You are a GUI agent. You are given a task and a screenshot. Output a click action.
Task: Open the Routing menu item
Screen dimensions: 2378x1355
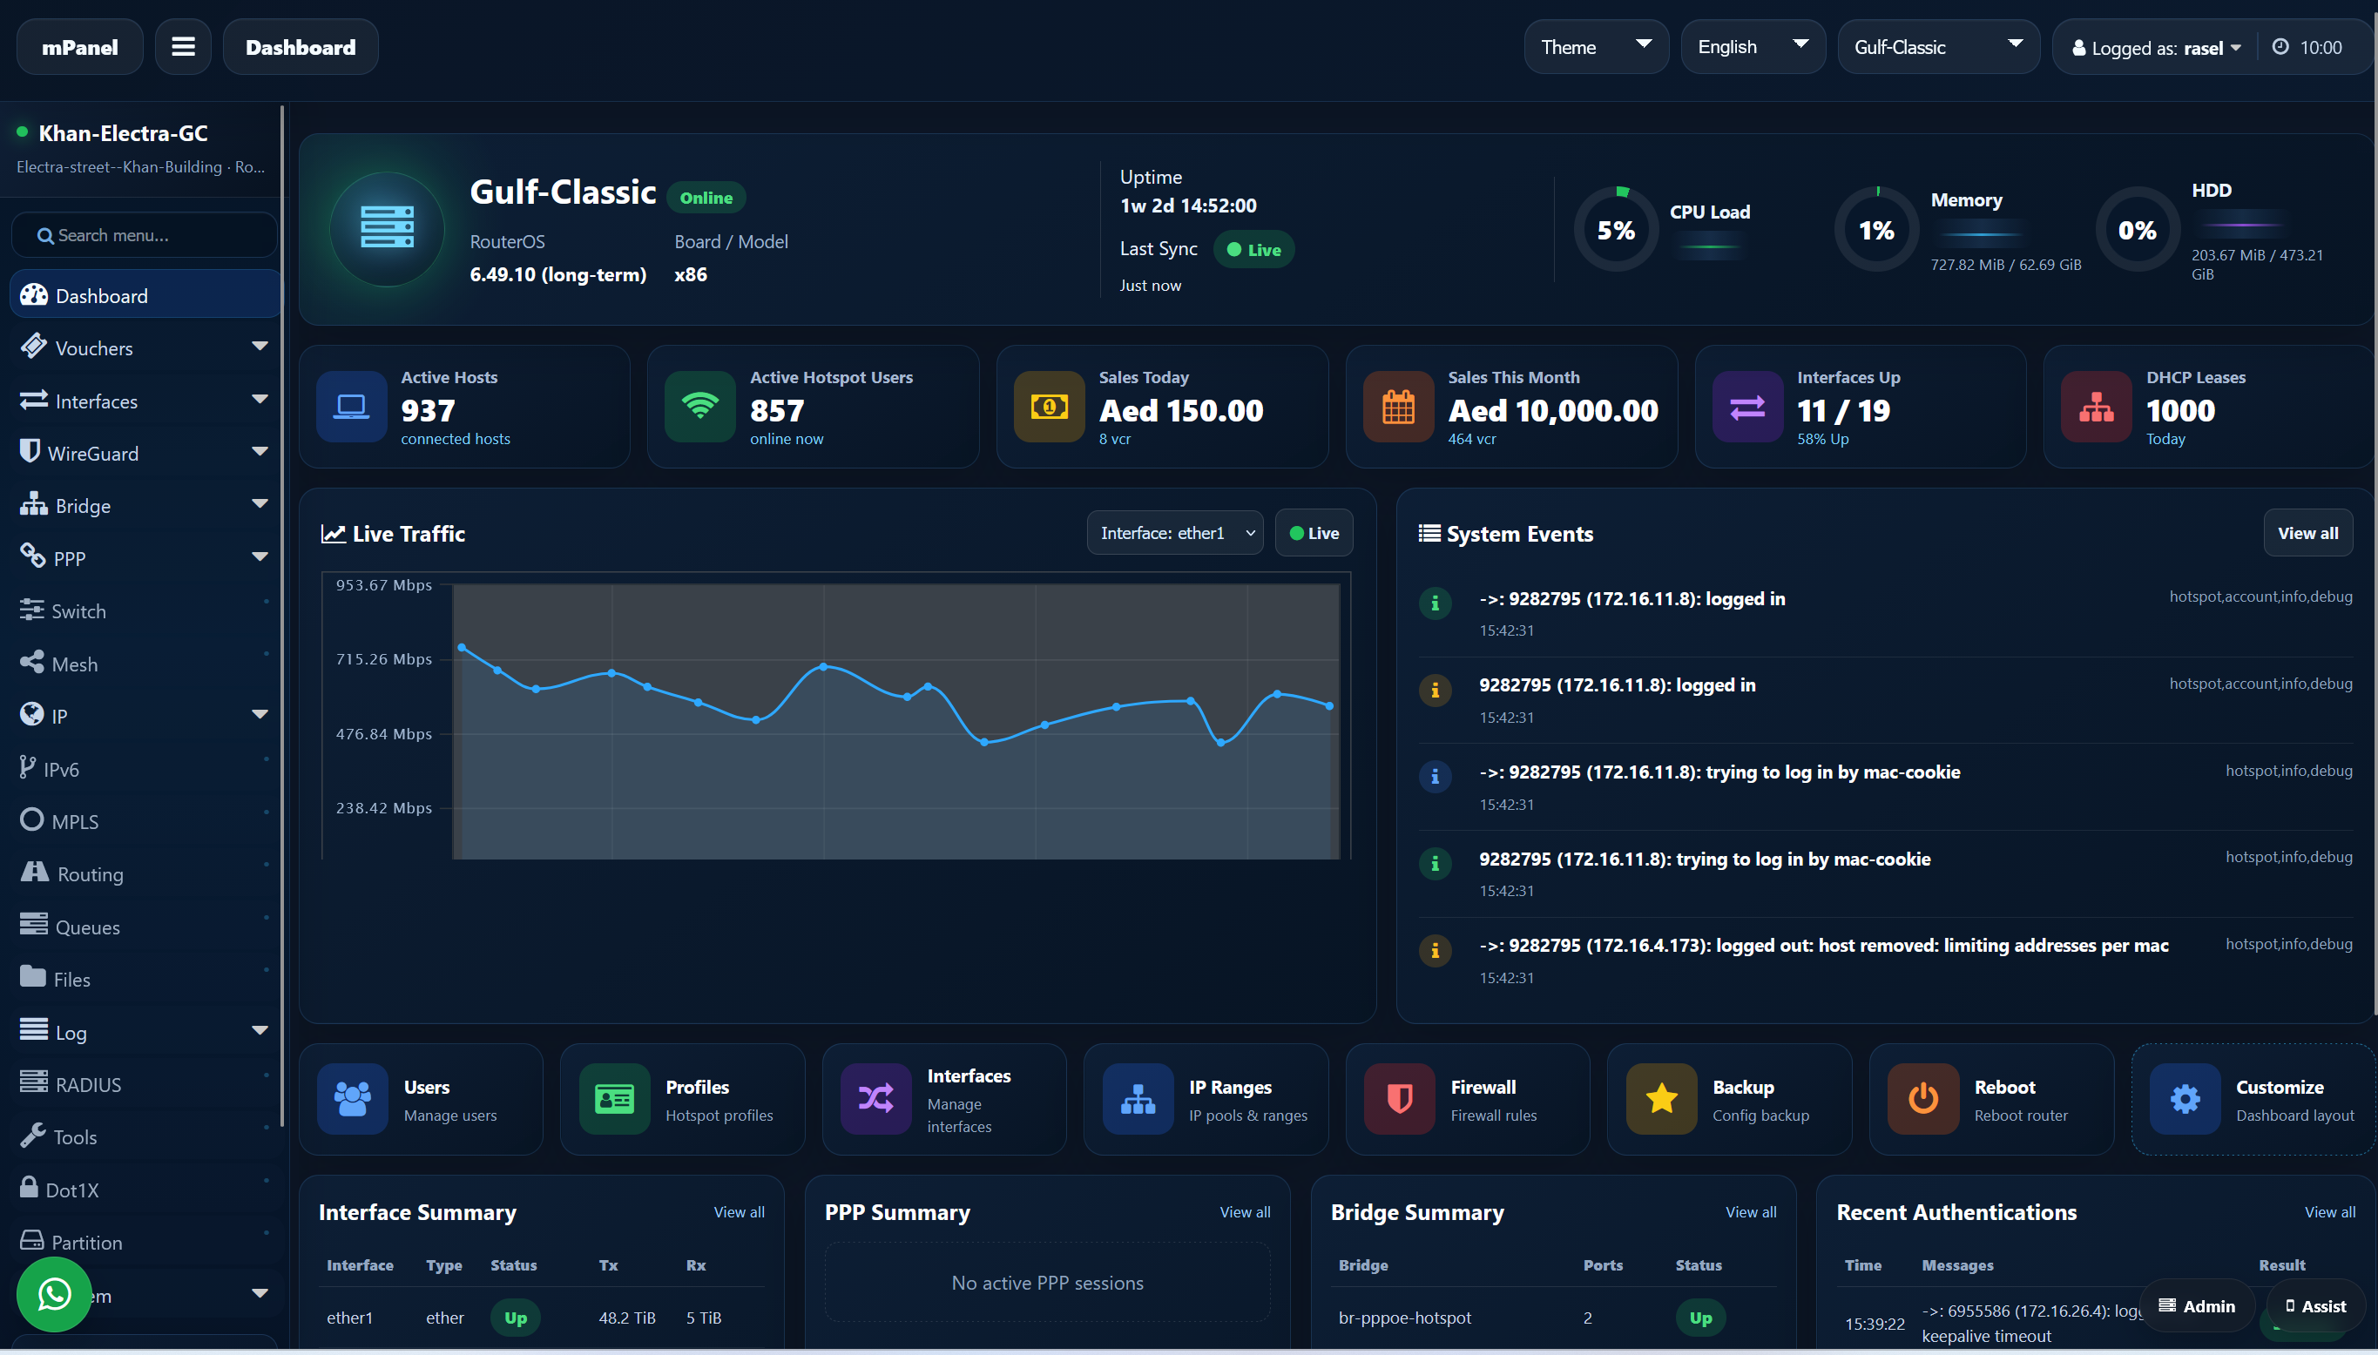tap(145, 873)
